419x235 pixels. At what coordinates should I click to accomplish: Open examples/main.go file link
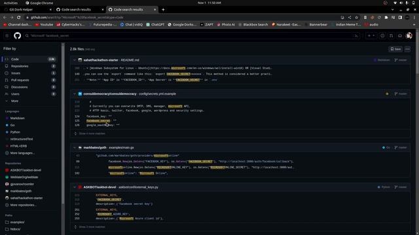121,148
